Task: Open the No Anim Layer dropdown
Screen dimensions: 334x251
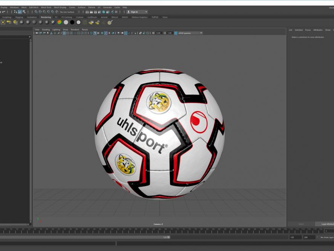Action: [x=326, y=237]
